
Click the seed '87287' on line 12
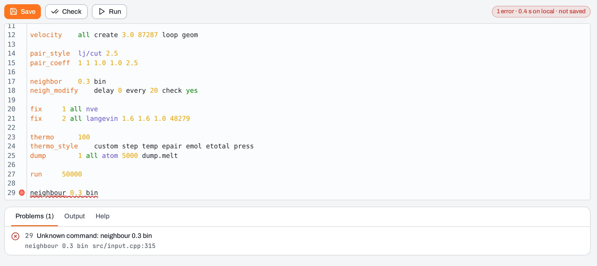coord(148,35)
